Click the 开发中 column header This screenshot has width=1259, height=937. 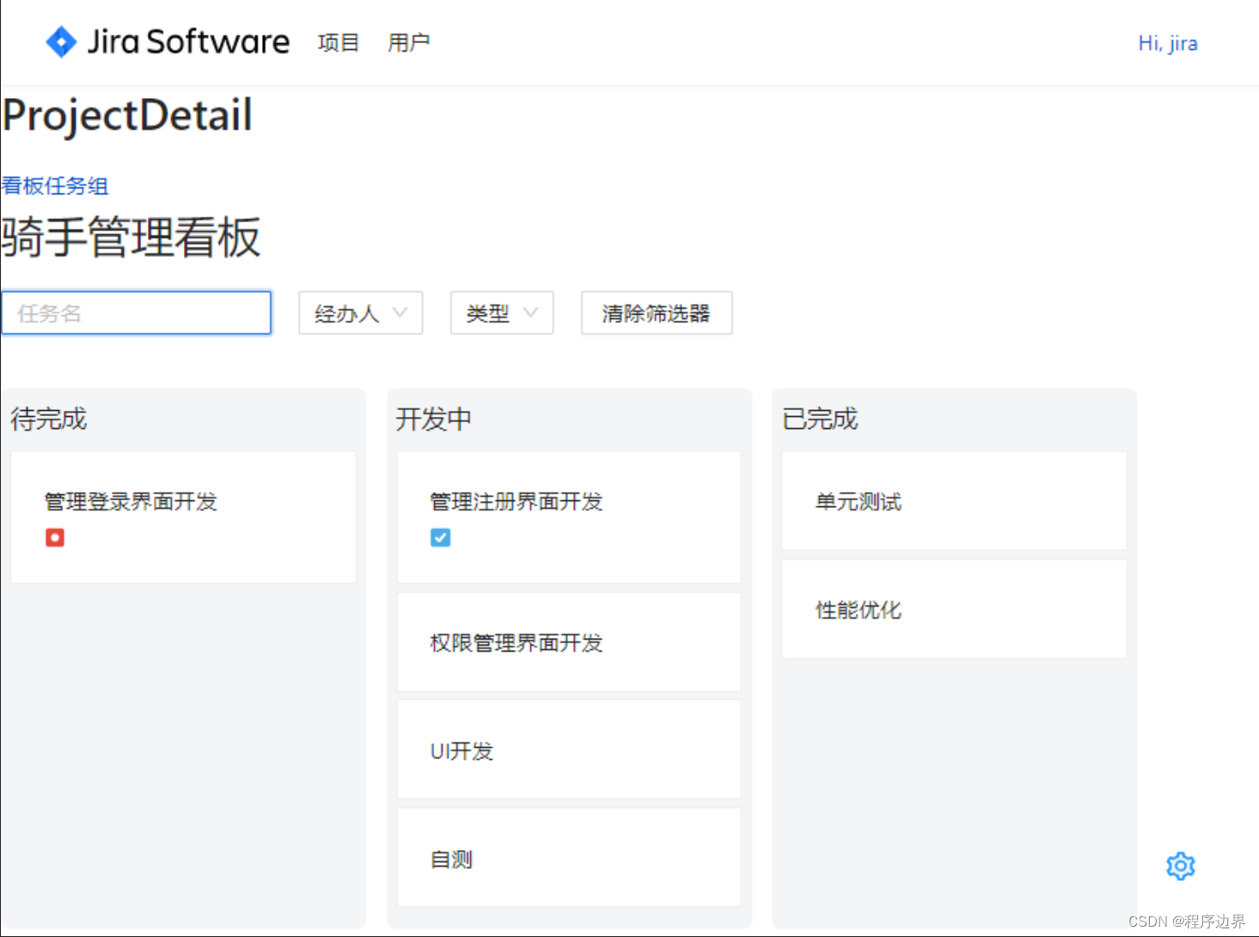point(434,419)
